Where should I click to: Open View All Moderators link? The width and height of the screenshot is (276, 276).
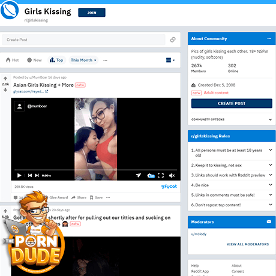(x=248, y=244)
